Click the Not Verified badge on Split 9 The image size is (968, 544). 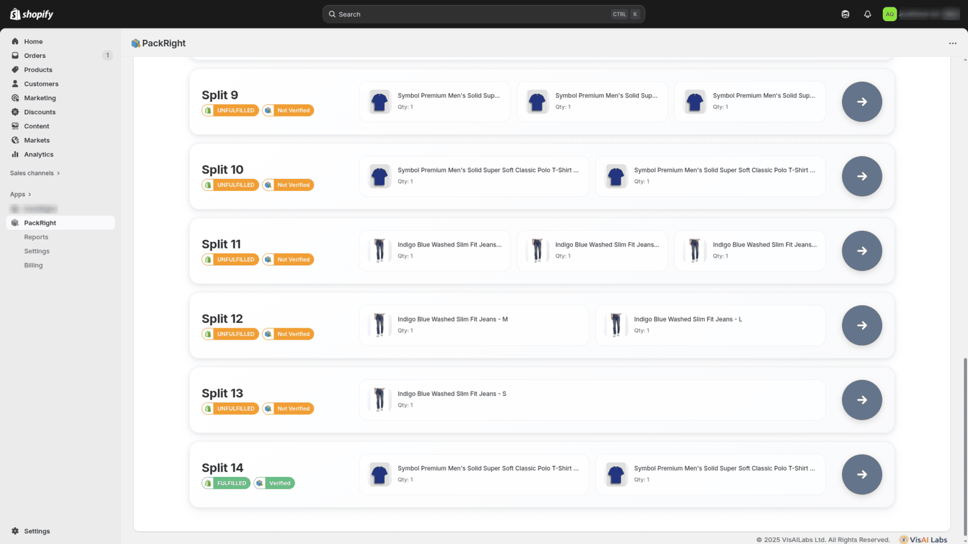point(288,110)
